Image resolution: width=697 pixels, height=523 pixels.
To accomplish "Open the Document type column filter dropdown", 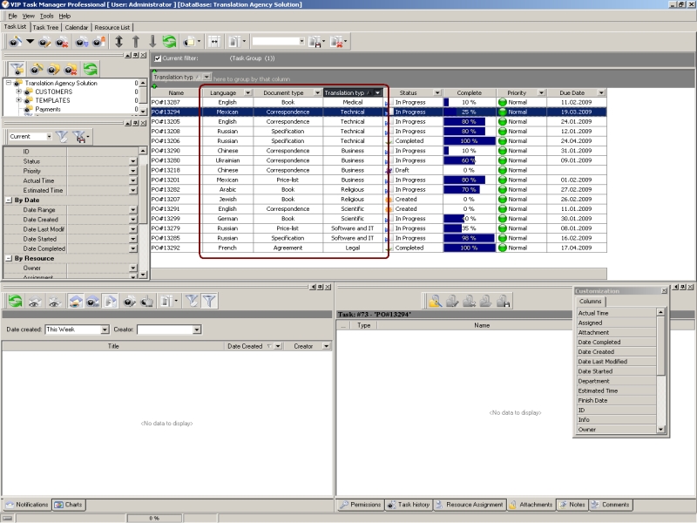I will [317, 93].
